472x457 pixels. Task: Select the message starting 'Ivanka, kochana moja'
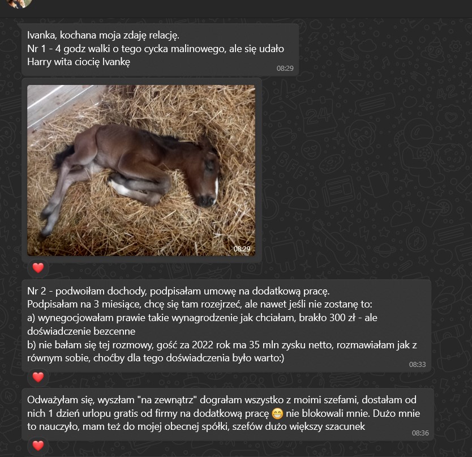(x=103, y=35)
